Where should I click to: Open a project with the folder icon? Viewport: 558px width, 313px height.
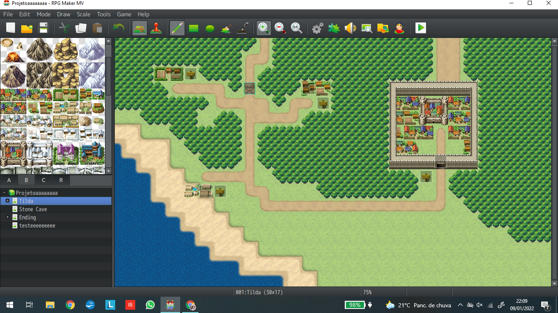pos(27,28)
